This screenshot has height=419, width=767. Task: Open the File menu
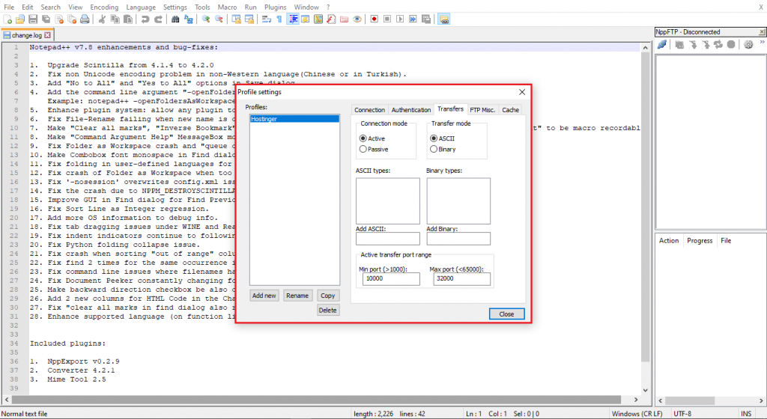click(x=9, y=7)
